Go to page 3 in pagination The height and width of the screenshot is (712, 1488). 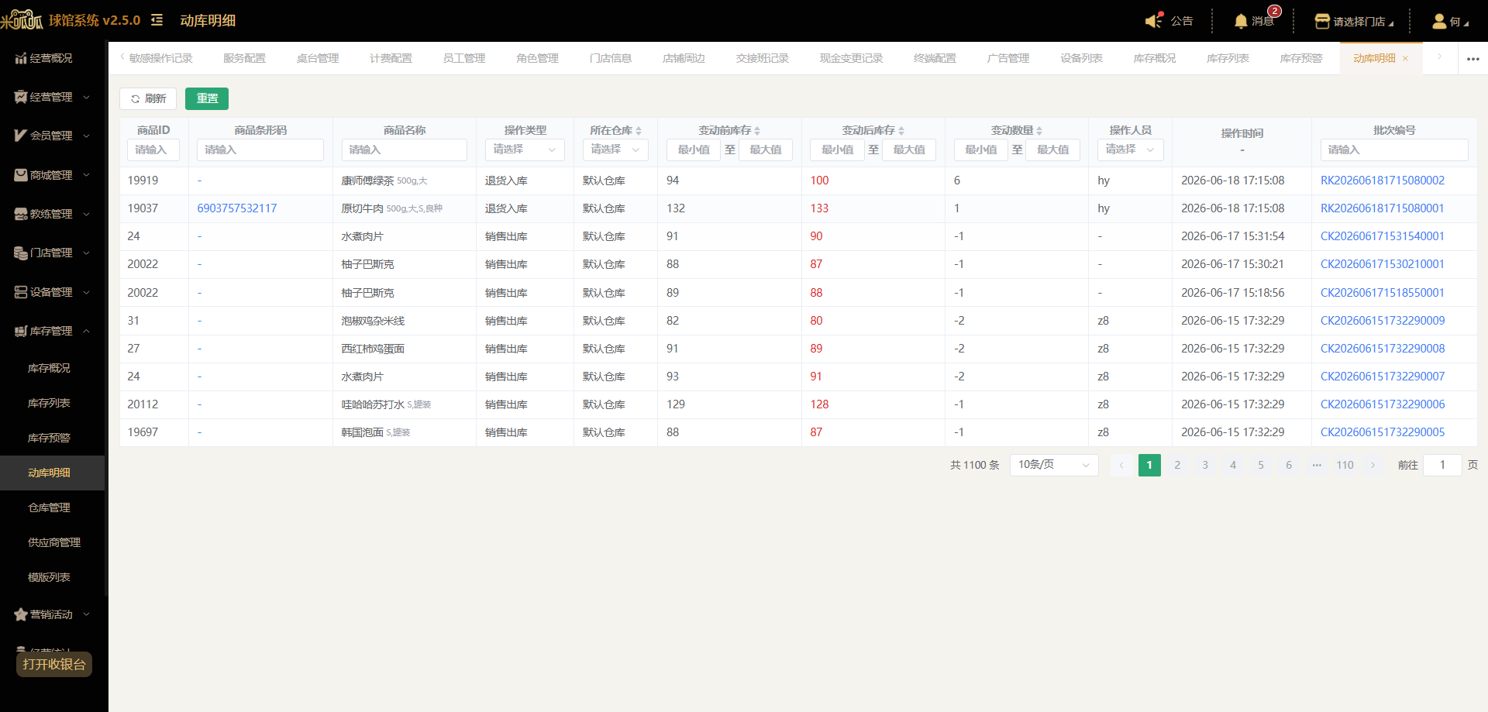(1205, 465)
